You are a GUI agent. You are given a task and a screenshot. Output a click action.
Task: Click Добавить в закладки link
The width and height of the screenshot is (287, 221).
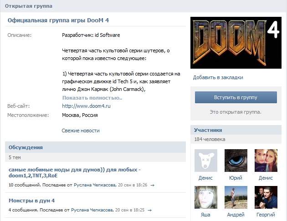tap(218, 77)
